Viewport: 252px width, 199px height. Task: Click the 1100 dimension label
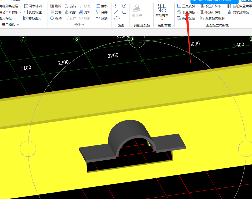pyautogui.click(x=26, y=68)
